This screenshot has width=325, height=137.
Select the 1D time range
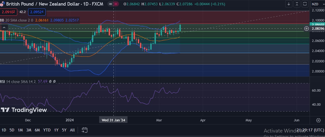click(x=4, y=130)
